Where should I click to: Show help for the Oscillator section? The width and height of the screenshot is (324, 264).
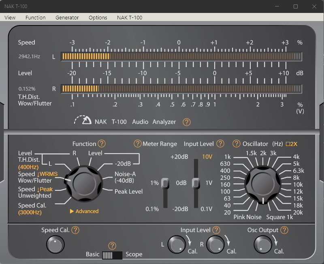point(237,144)
